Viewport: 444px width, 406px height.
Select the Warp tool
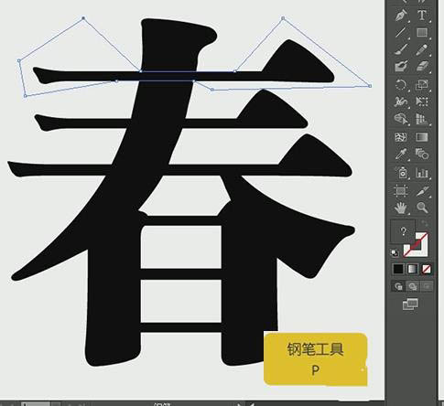402,101
